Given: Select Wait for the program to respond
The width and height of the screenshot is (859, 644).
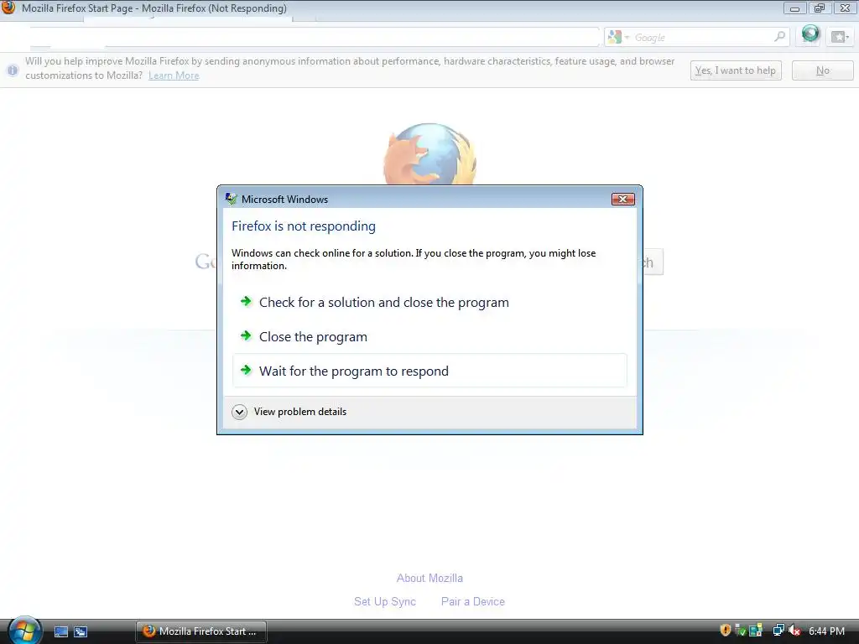Looking at the screenshot, I should point(429,371).
